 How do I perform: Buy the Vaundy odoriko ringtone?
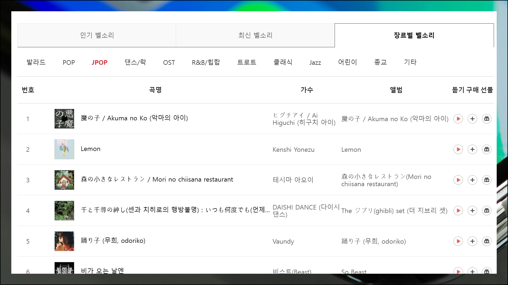(472, 241)
